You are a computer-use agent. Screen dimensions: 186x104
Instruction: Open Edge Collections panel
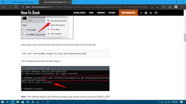click(x=170, y=7)
